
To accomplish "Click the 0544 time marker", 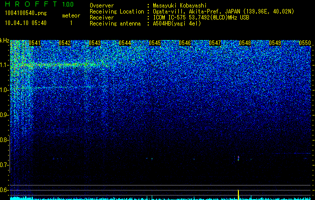I will pos(125,43).
